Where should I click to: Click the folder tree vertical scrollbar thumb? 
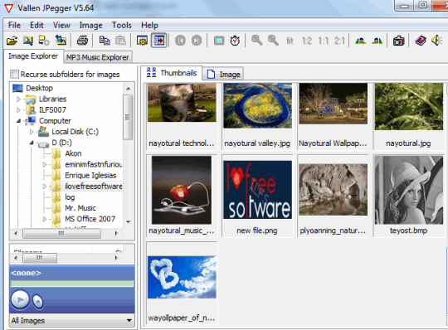tap(128, 118)
